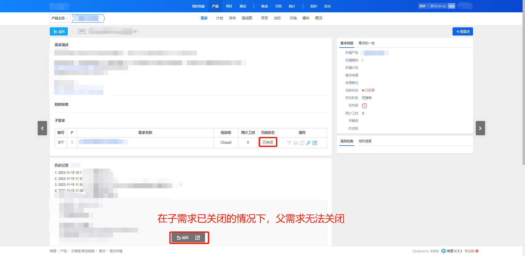The width and height of the screenshot is (525, 256).
Task: Switch to the 相关信息 tab
Action: (365, 141)
